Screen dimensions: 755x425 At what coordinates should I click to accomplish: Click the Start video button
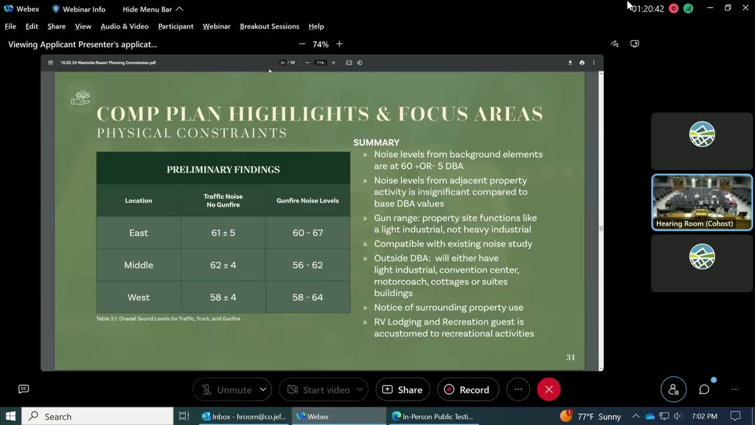(x=318, y=390)
